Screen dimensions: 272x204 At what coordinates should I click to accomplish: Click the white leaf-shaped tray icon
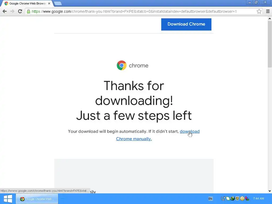pos(228,198)
